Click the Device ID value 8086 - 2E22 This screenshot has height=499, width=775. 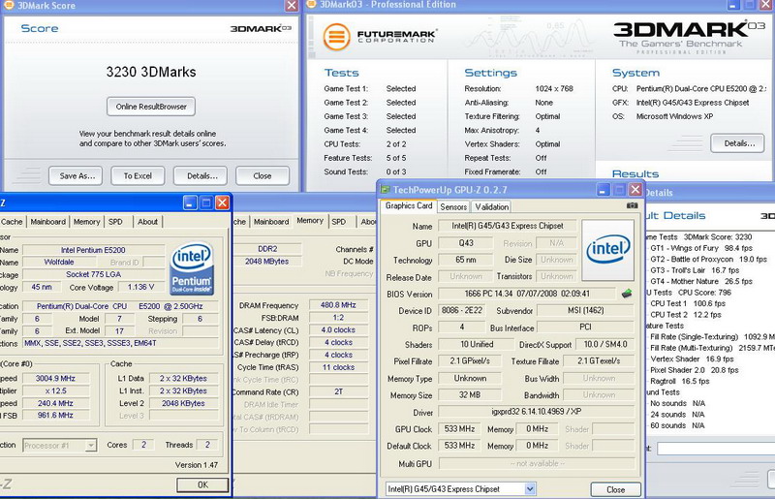[x=462, y=310]
